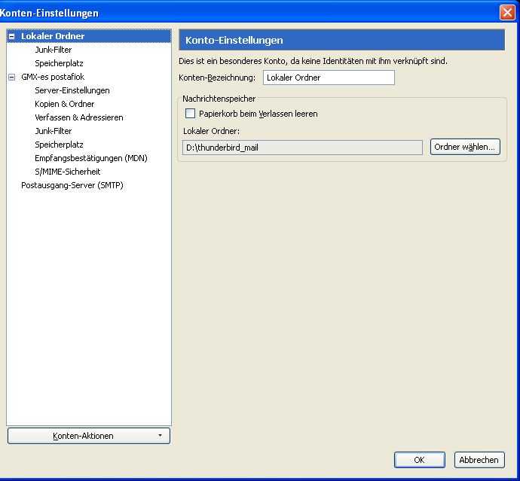The width and height of the screenshot is (520, 481).
Task: Select Junk-Filter under Lokaler Ordner
Action: point(54,50)
